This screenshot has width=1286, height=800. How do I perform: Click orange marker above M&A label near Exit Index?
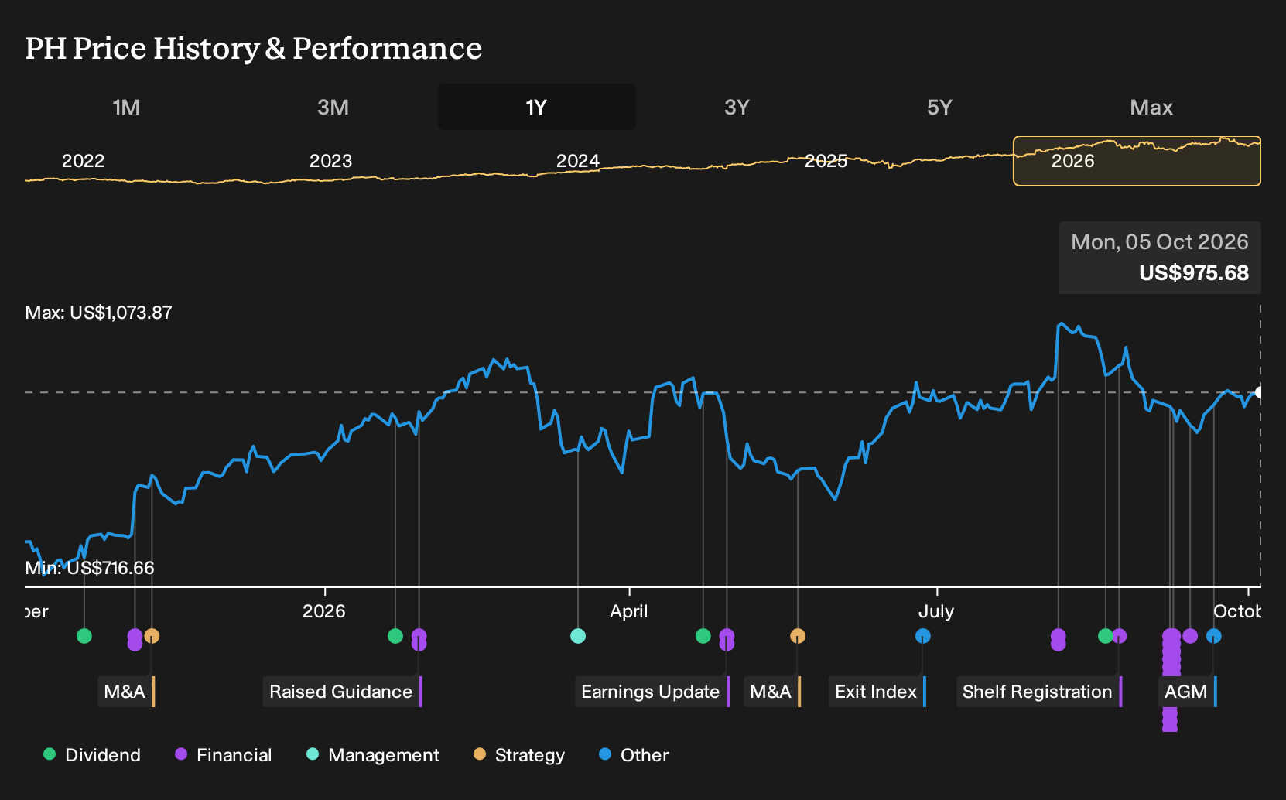coord(798,636)
